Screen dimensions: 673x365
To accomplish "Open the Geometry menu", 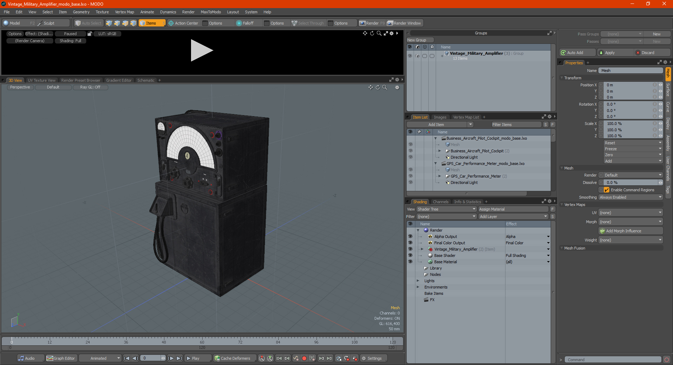I will 81,12.
